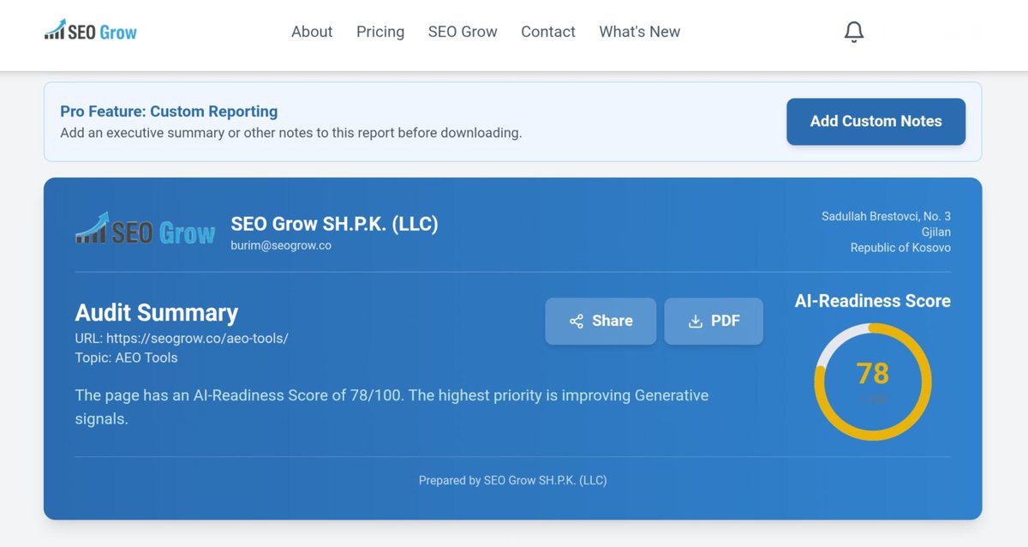Open the Contact page
The width and height of the screenshot is (1028, 547).
point(548,32)
